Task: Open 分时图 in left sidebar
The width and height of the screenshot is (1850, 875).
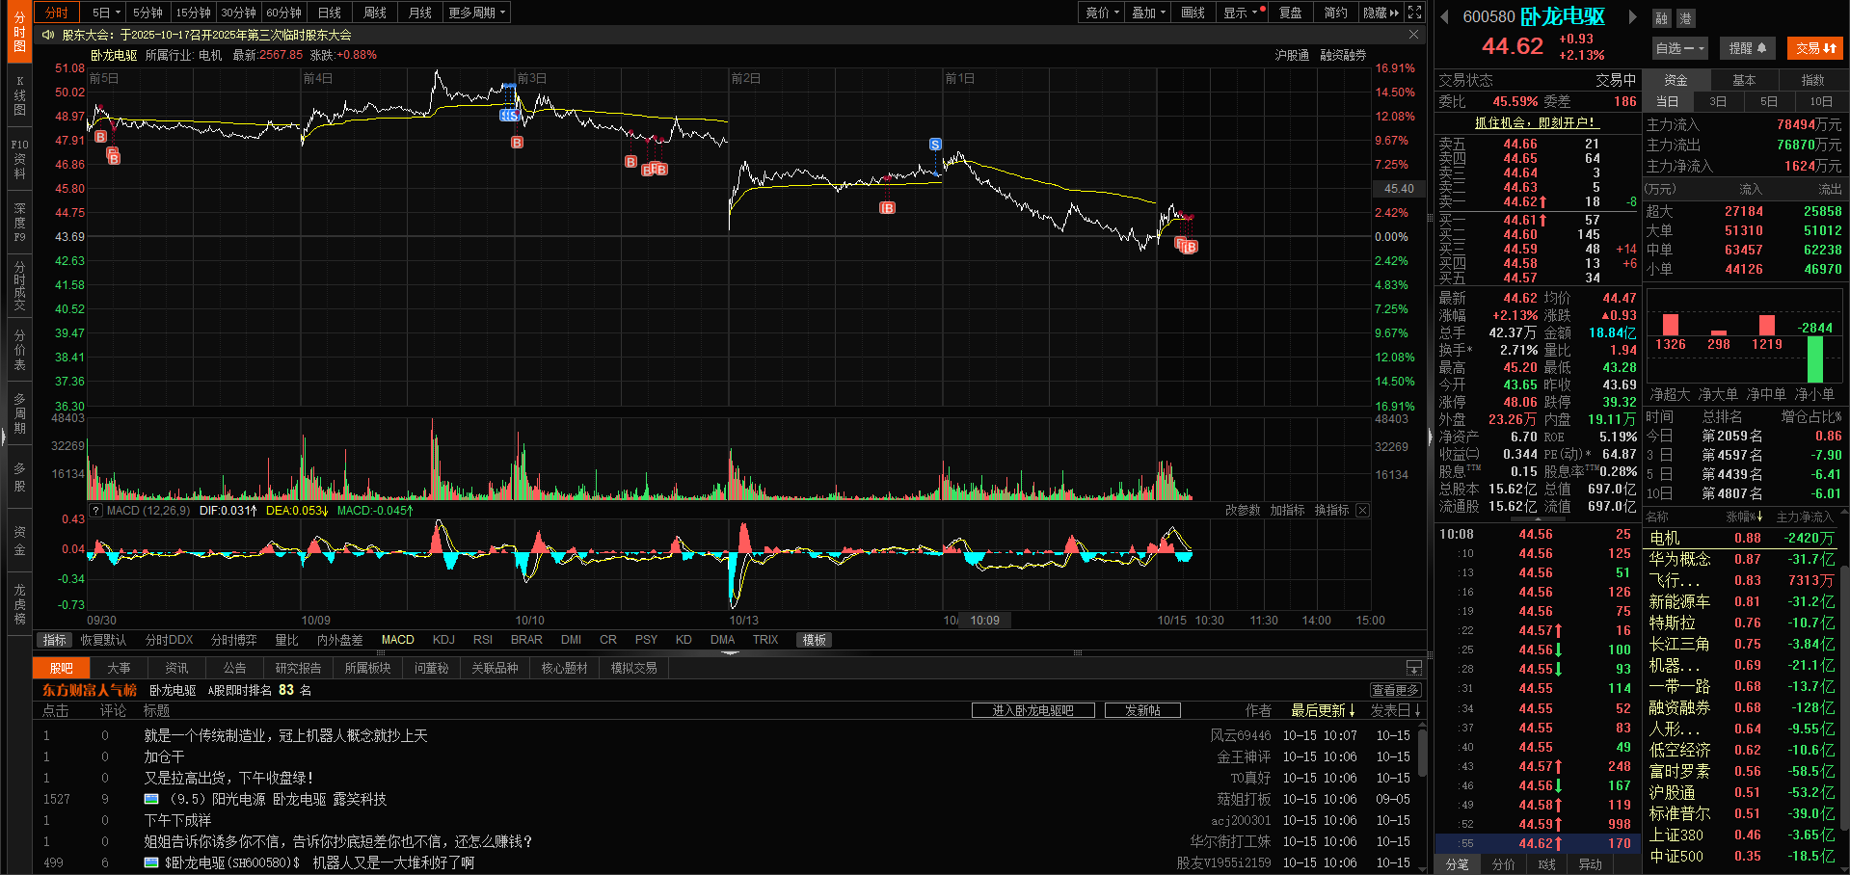Action: [x=19, y=33]
